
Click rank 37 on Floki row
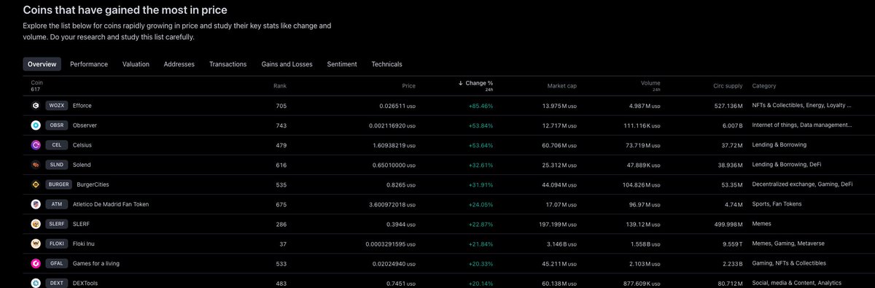coord(284,244)
